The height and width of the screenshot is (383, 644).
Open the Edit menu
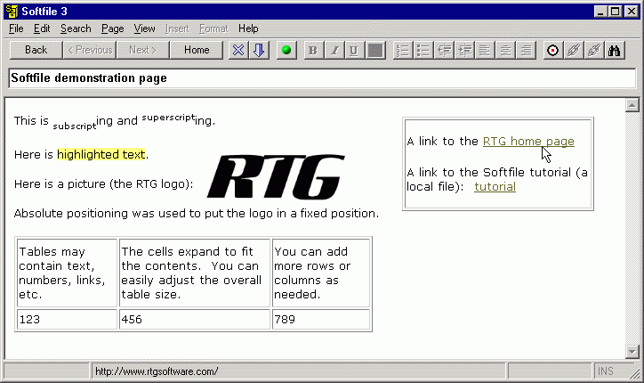point(42,29)
